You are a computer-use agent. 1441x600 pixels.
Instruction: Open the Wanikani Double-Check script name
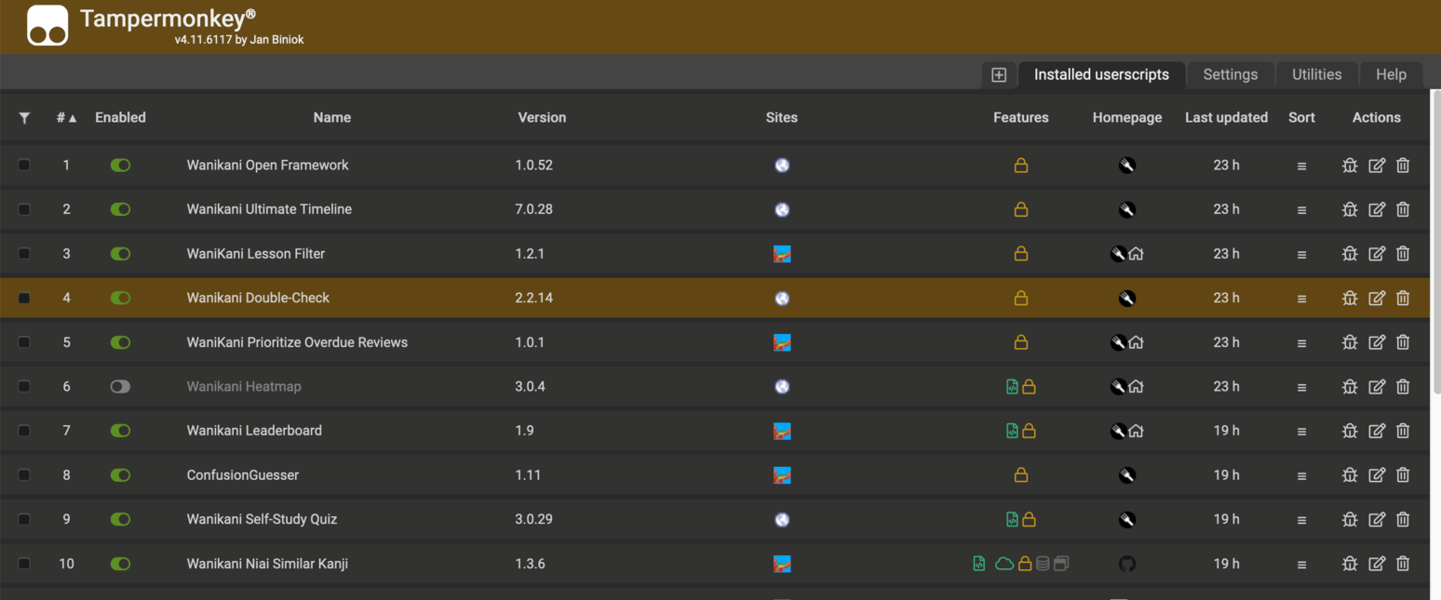[x=258, y=298]
